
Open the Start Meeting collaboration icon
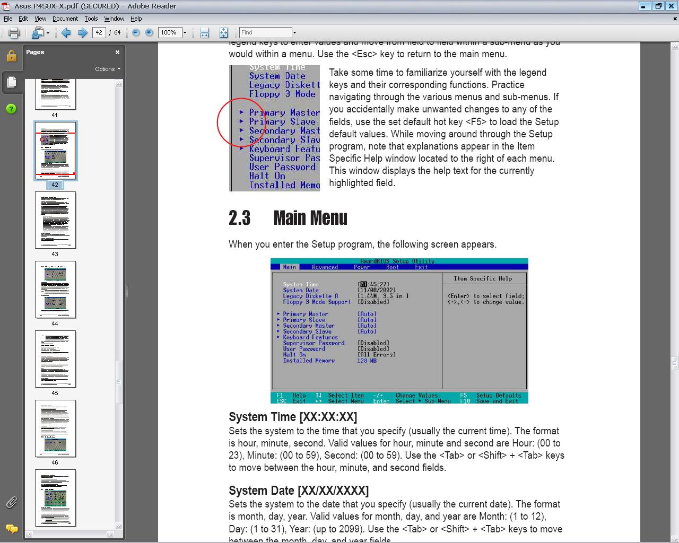37,33
